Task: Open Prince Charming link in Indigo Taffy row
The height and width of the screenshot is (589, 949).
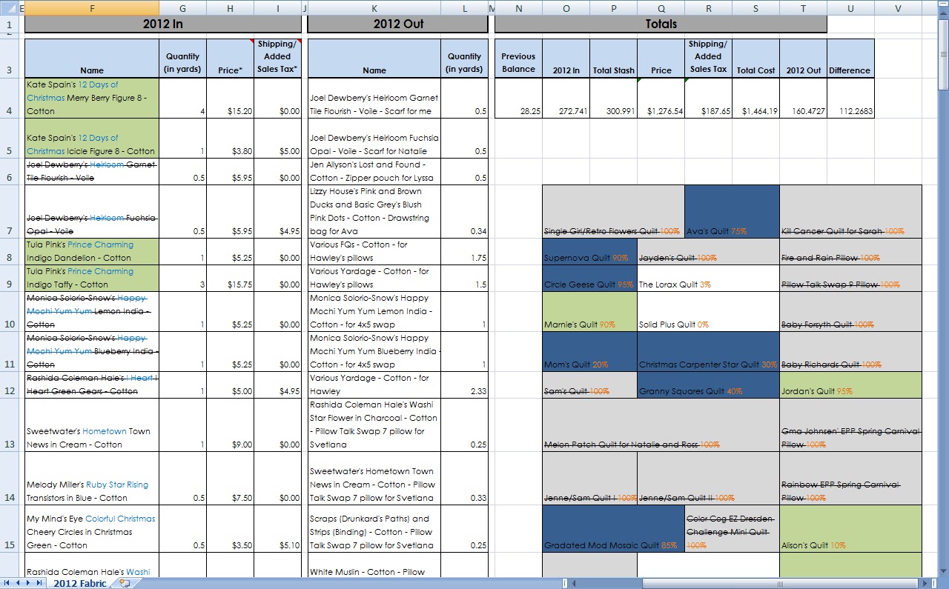Action: coord(101,271)
